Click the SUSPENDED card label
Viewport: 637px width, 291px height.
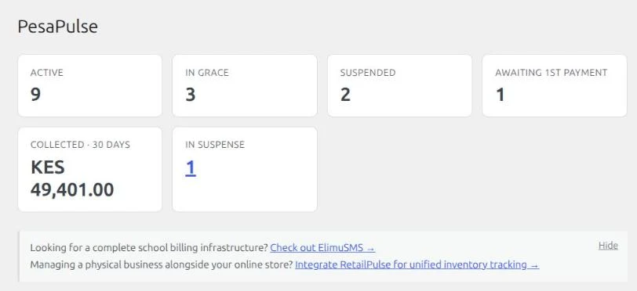(x=368, y=73)
